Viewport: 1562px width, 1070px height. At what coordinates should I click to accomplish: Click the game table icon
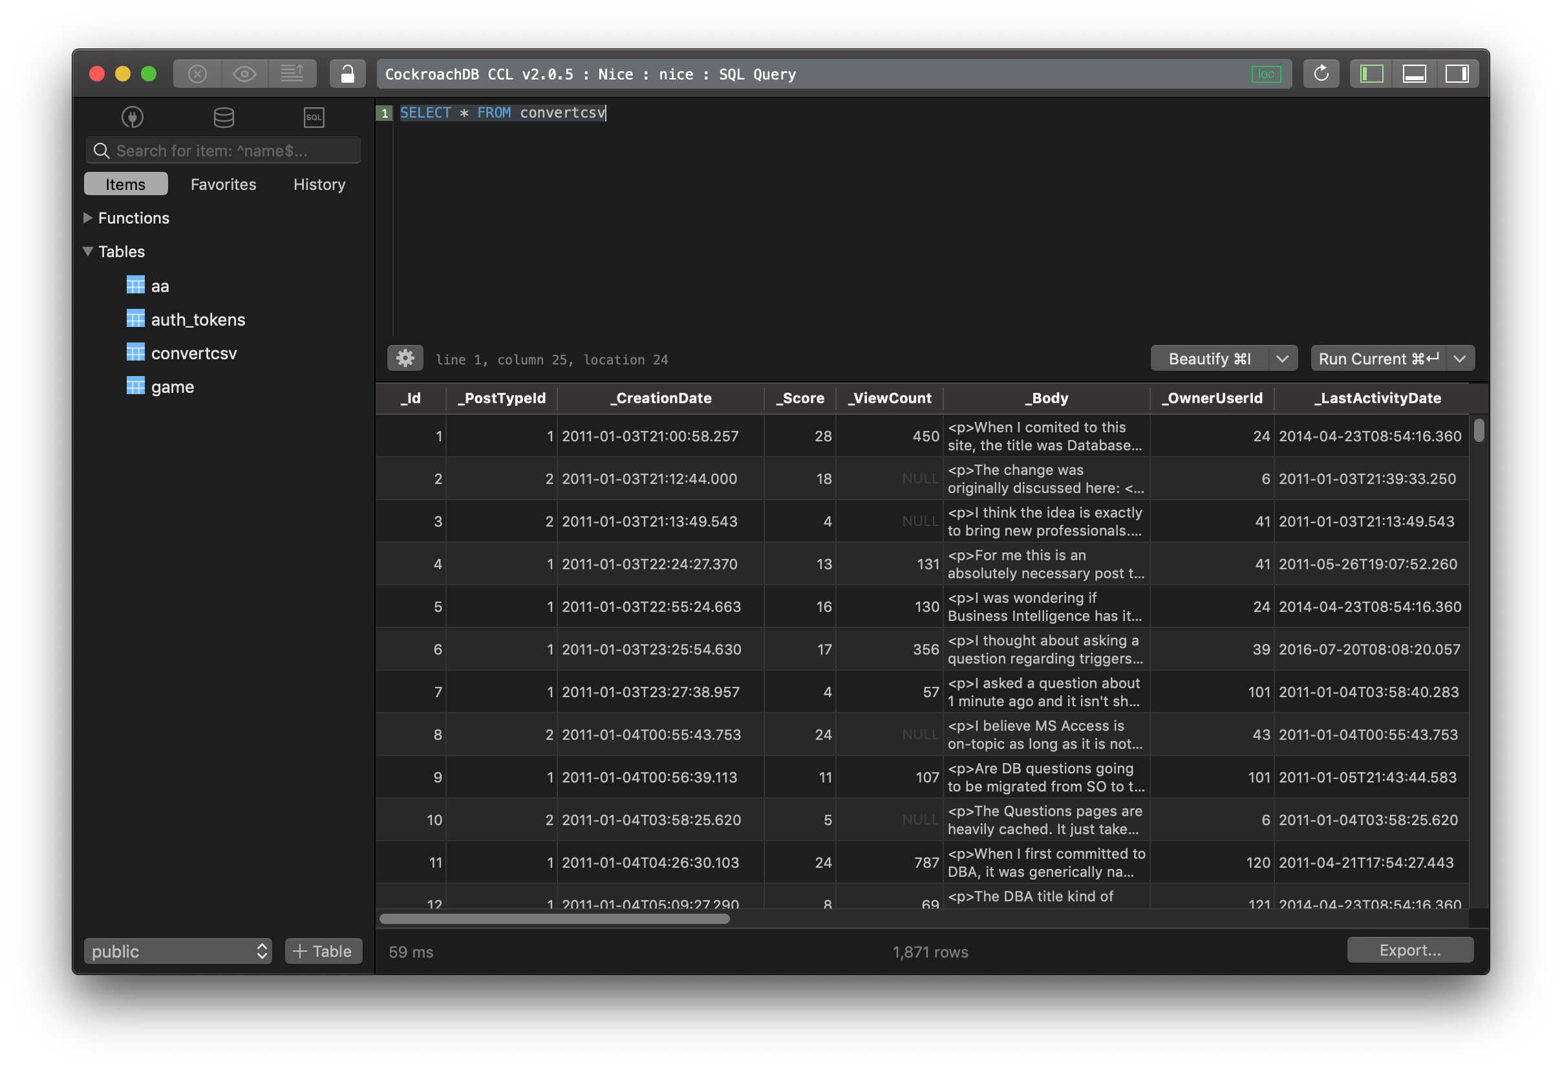tap(136, 386)
